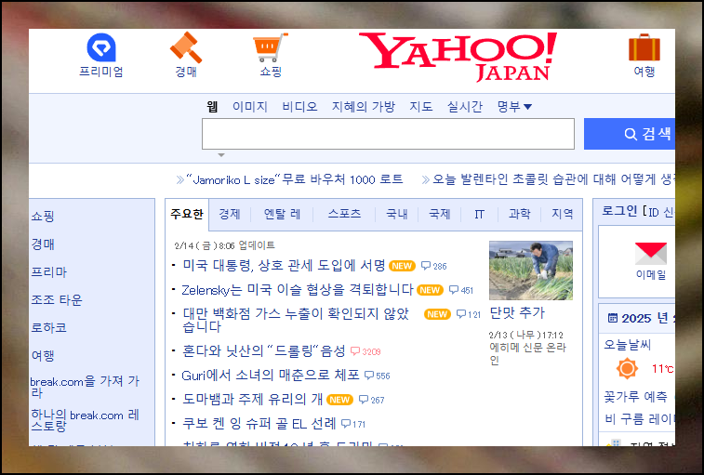This screenshot has width=704, height=475.
Task: Click the 에히메 신문 온라인 source text
Action: click(527, 354)
